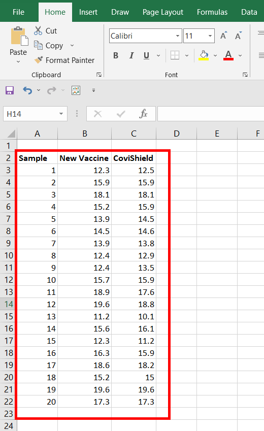Open the undo history dropdown

click(39, 90)
